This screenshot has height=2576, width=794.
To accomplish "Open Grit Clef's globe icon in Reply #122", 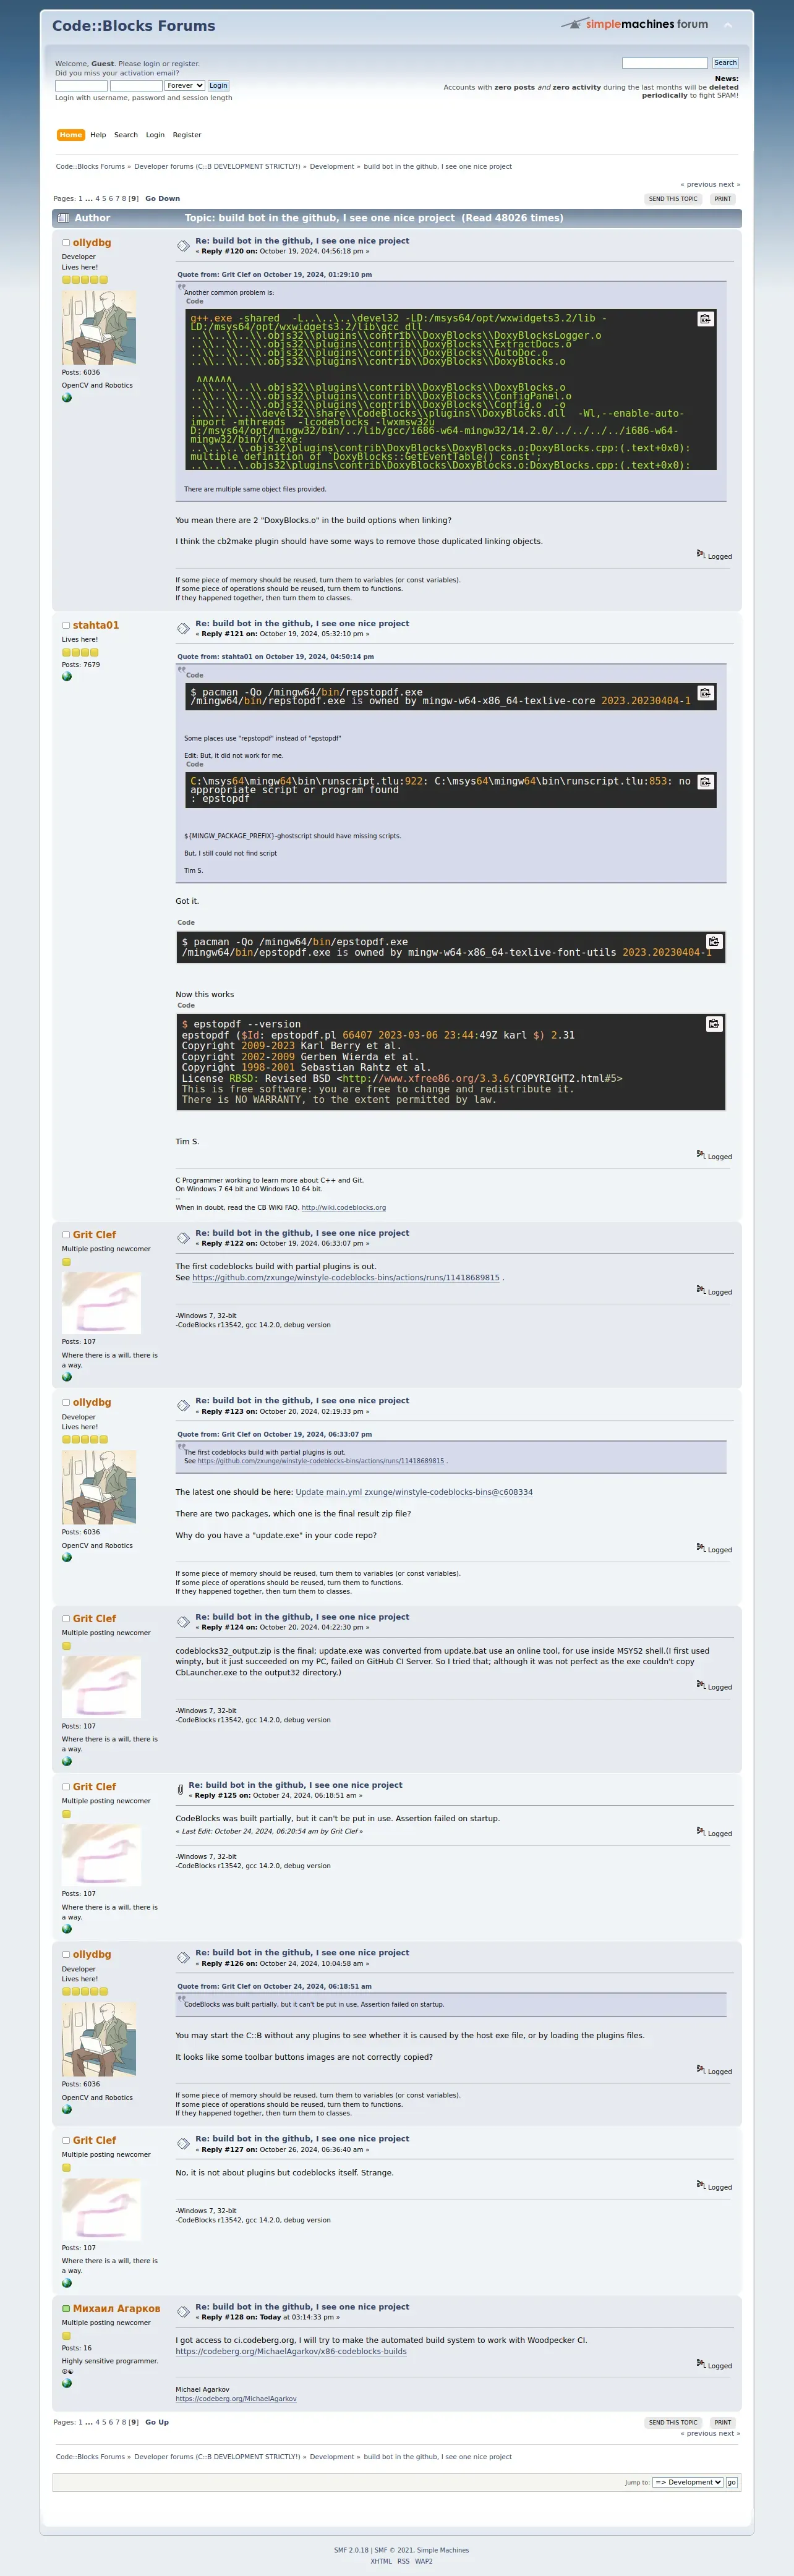I will (67, 1377).
